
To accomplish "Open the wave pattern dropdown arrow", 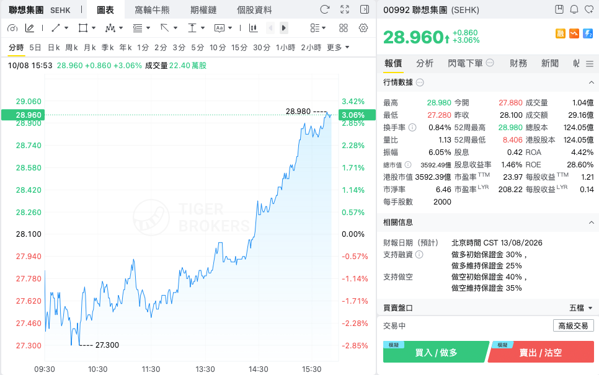I will [121, 28].
